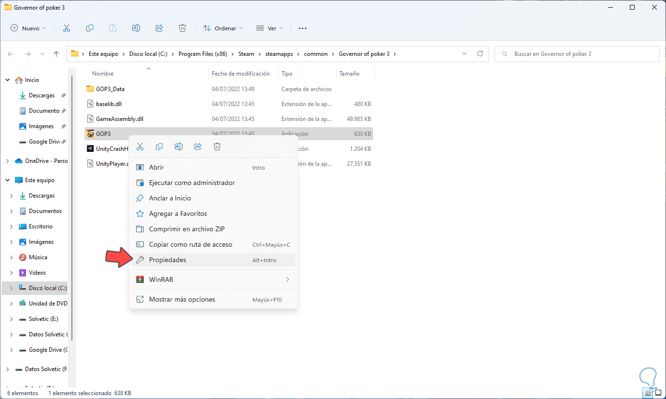The width and height of the screenshot is (666, 399).
Task: Click the Share icon in the toolbar
Action: (159, 28)
